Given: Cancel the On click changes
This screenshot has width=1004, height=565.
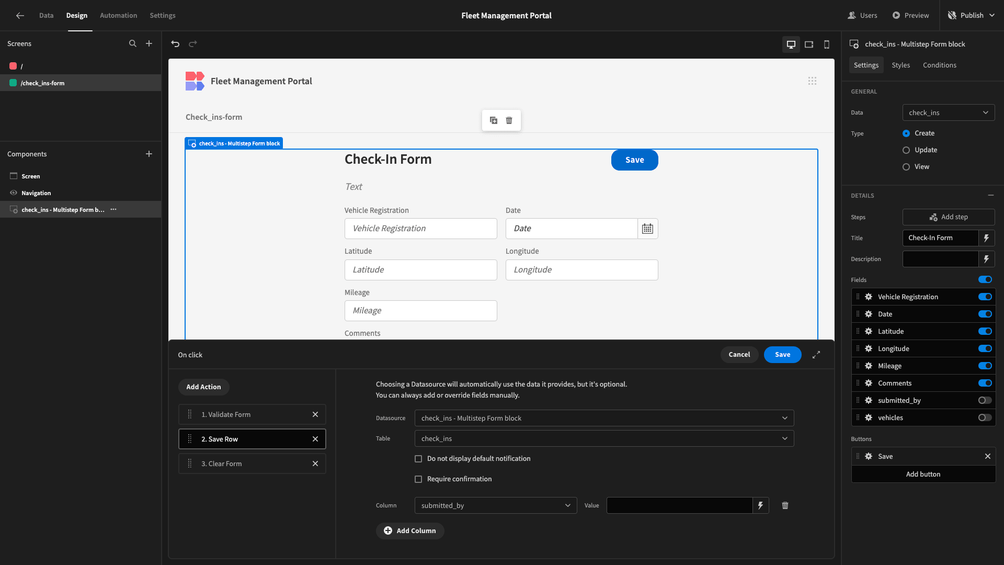Looking at the screenshot, I should [739, 355].
